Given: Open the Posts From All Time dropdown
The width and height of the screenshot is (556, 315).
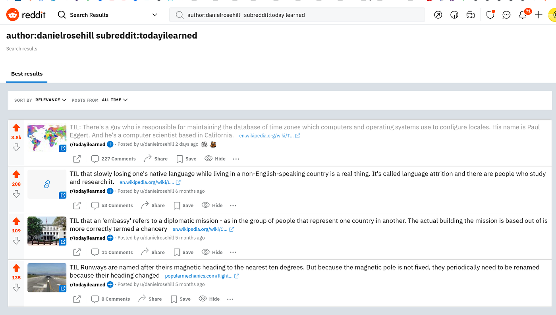Looking at the screenshot, I should [115, 100].
